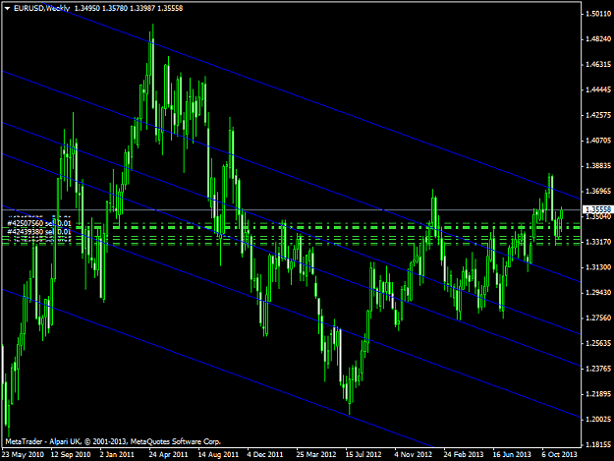Click price level 1.36965 on the axis
The height and width of the screenshot is (461, 614).
click(x=598, y=191)
